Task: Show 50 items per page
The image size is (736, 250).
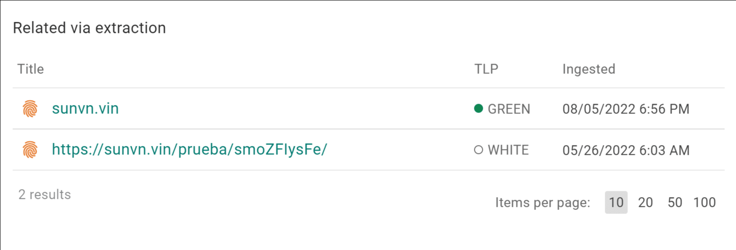Action: (675, 202)
